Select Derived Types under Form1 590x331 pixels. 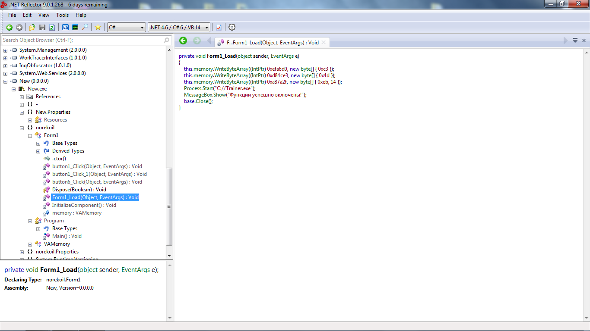click(x=68, y=151)
